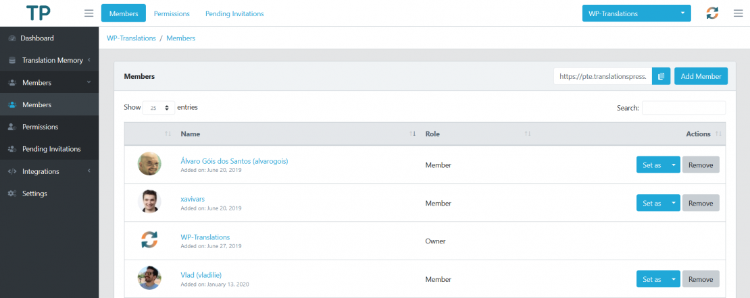Screen dimensions: 750x298
Task: Expand Translation Memory sidebar section
Action: tap(49, 60)
